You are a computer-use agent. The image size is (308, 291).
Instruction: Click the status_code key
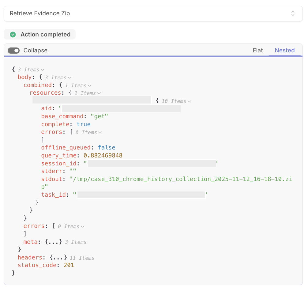point(37,265)
